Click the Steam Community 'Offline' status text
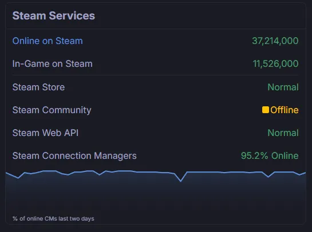 285,110
